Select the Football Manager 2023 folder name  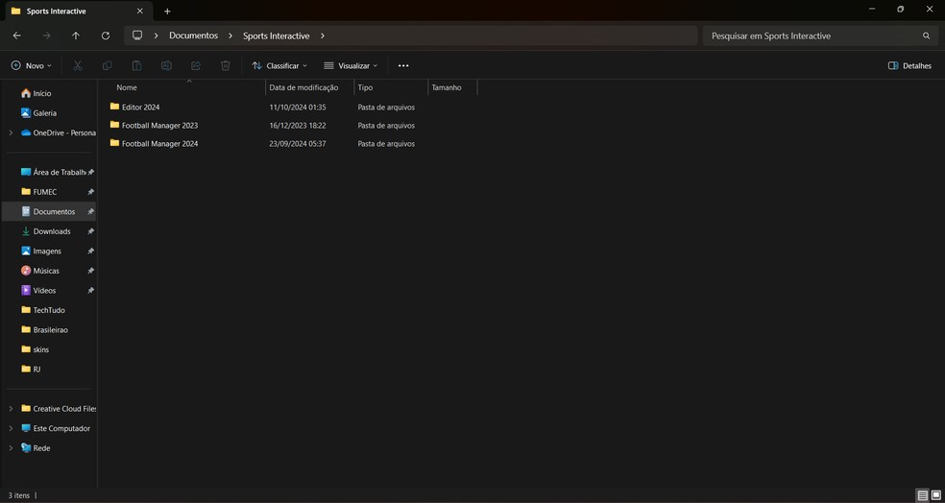[159, 126]
